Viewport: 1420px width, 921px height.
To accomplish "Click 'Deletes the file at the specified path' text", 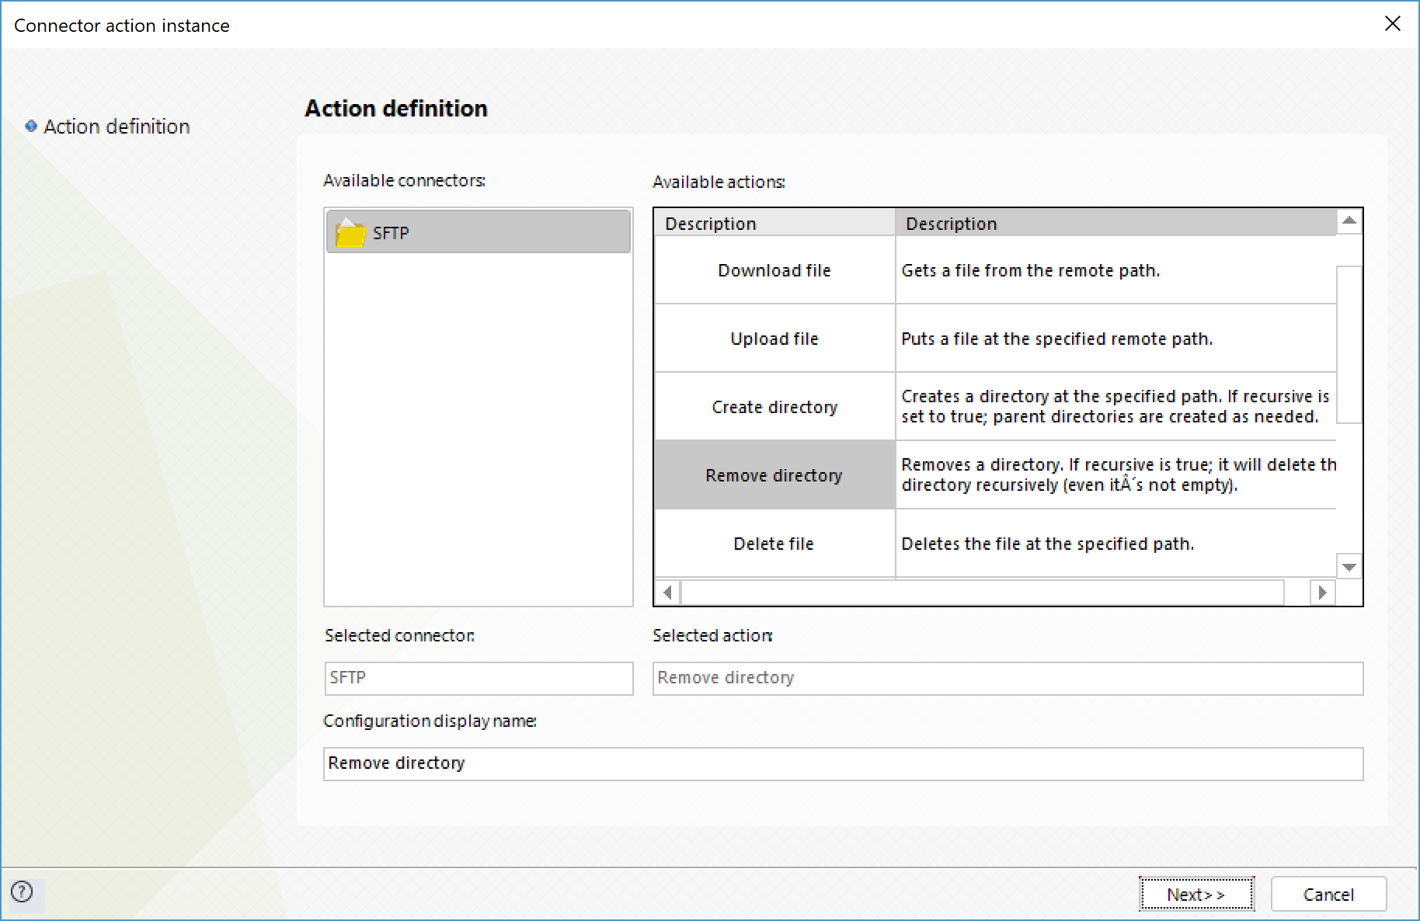I will point(1047,544).
